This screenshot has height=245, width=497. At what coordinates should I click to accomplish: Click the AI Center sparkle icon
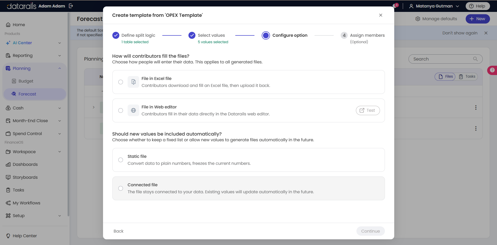(x=8, y=43)
